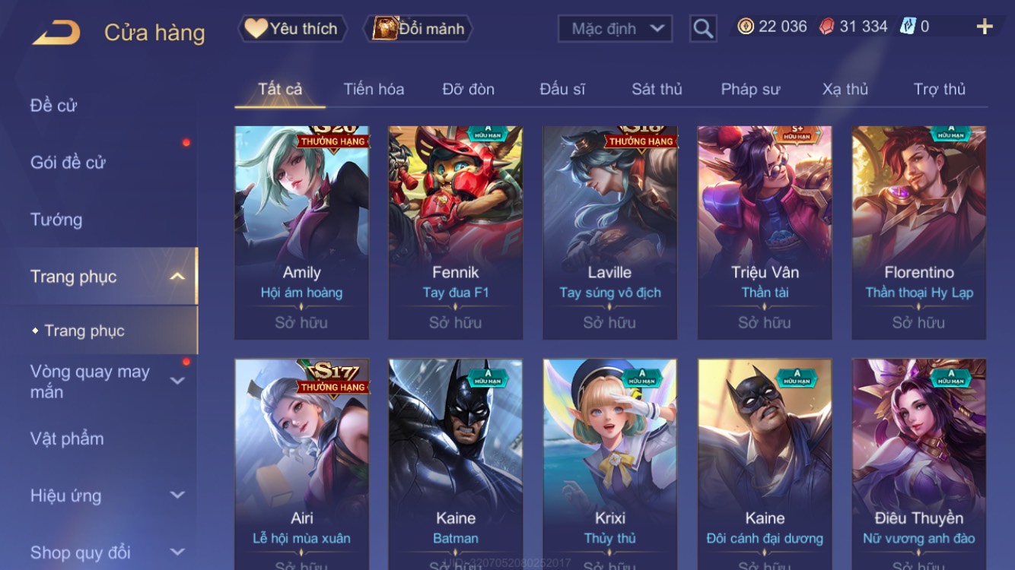Select the Pháp sư tab

(750, 89)
